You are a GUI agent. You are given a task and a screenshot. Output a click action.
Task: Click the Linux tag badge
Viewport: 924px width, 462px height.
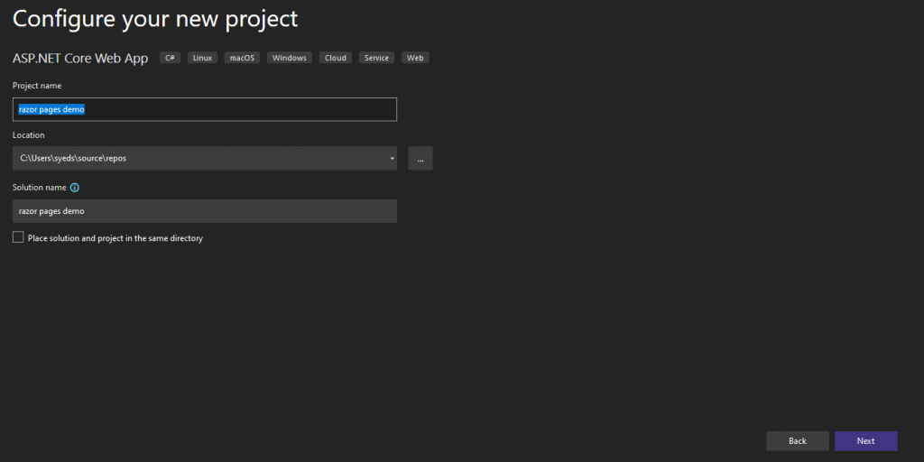click(x=203, y=58)
